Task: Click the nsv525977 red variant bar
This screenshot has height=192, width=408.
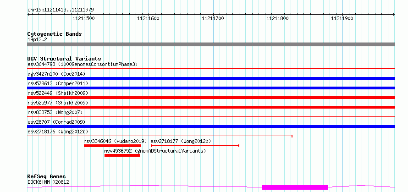Action: click(211, 107)
